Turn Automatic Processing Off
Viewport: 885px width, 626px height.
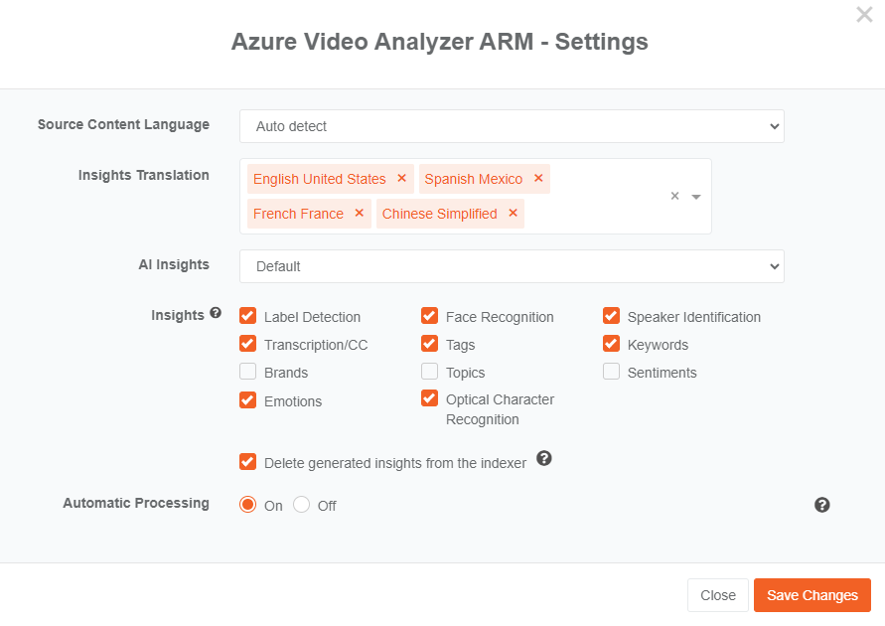tap(302, 505)
